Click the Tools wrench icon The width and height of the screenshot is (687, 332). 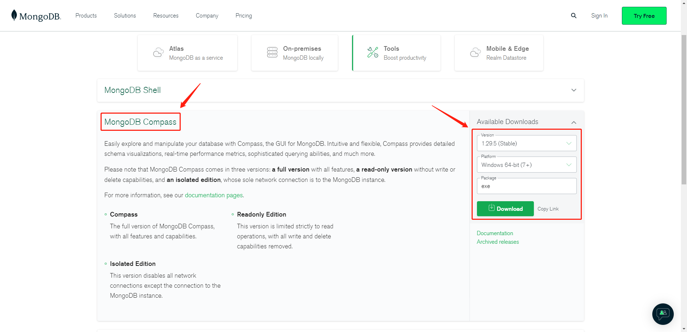tap(373, 53)
